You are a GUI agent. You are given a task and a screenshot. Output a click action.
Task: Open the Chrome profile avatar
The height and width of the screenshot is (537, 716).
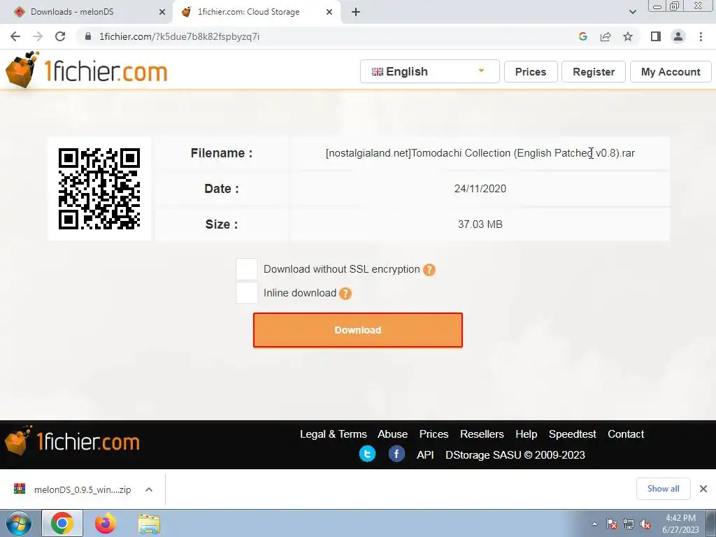tap(678, 36)
